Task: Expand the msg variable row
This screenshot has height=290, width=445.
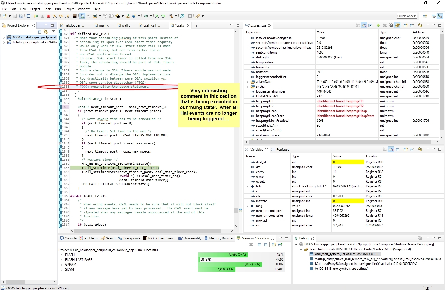Action: (247, 206)
